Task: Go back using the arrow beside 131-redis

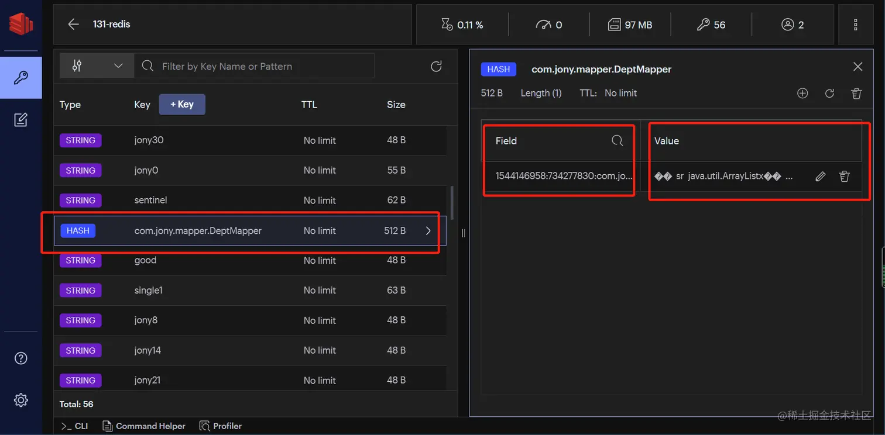Action: (73, 25)
